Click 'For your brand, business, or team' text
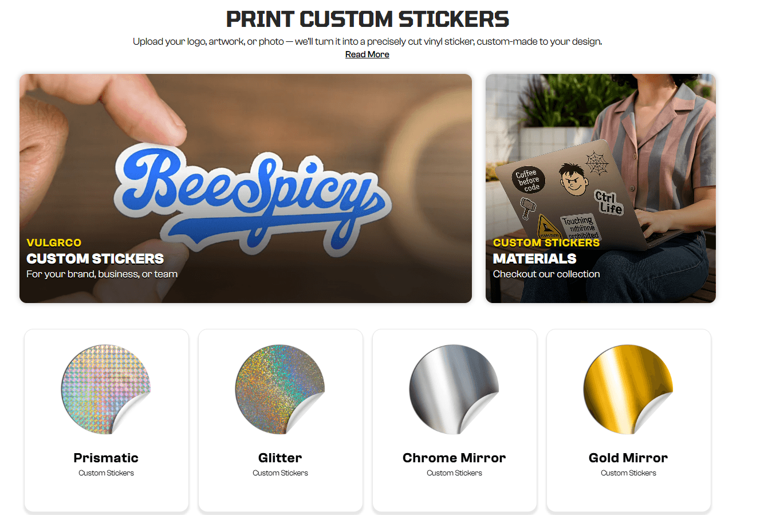Viewport: 768px width, 515px height. pos(102,274)
